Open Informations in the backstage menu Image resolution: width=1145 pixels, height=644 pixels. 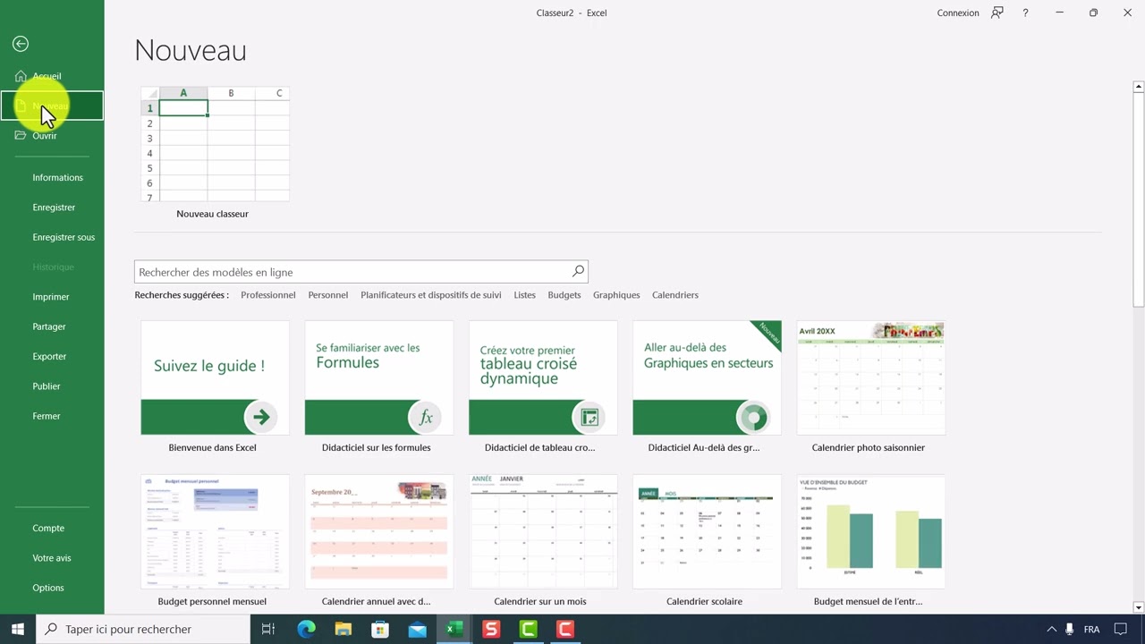57,177
